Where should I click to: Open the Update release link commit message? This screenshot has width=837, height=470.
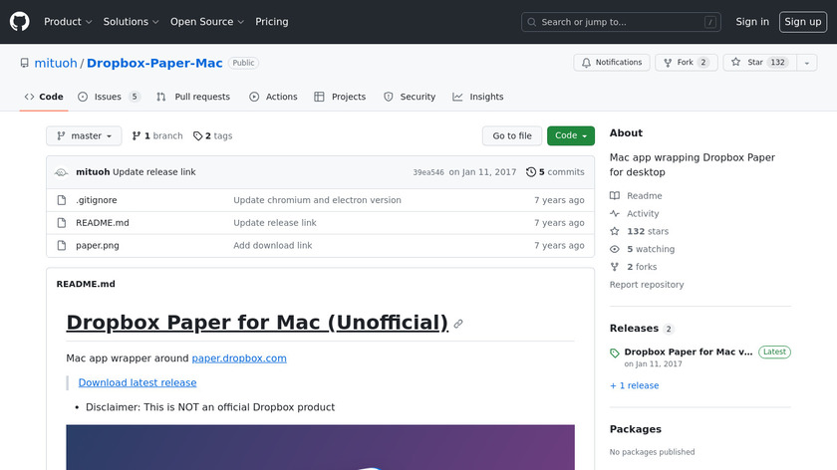click(154, 172)
